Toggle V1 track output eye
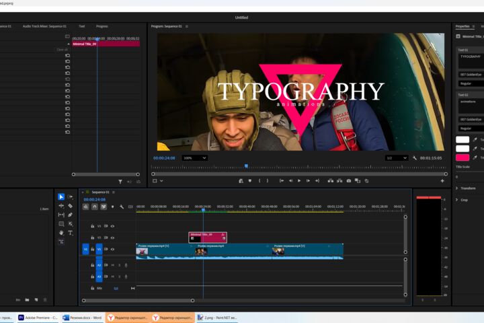 [x=113, y=249]
